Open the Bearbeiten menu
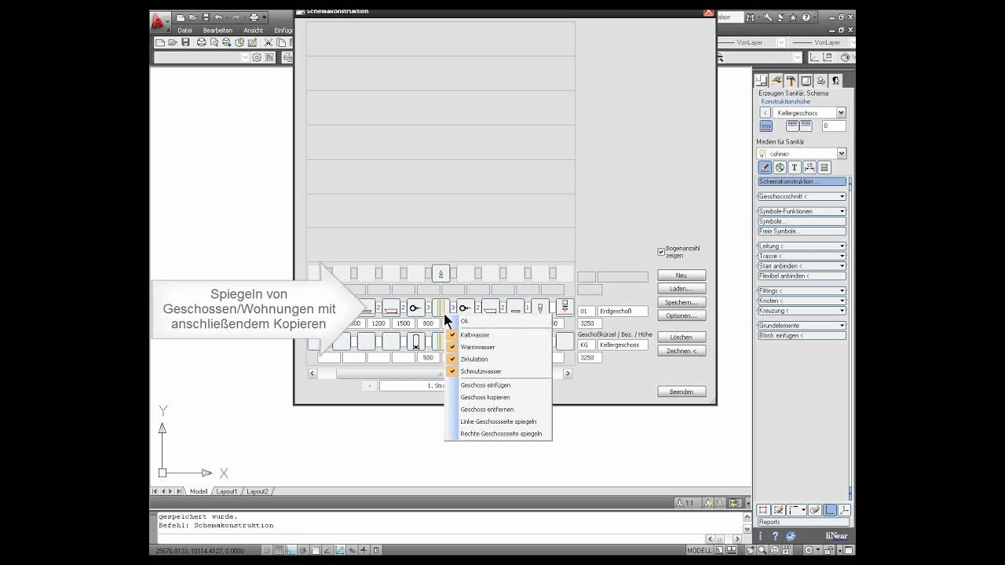 click(x=217, y=31)
